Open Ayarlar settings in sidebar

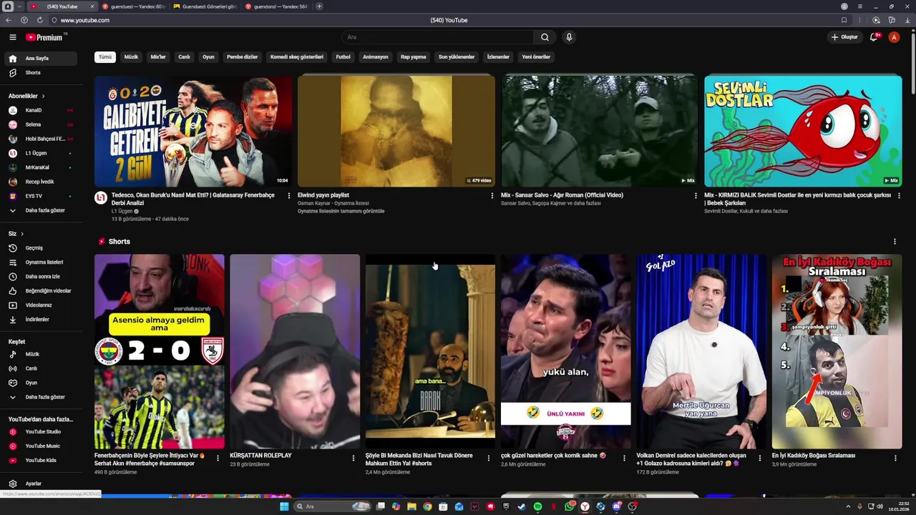(41, 484)
